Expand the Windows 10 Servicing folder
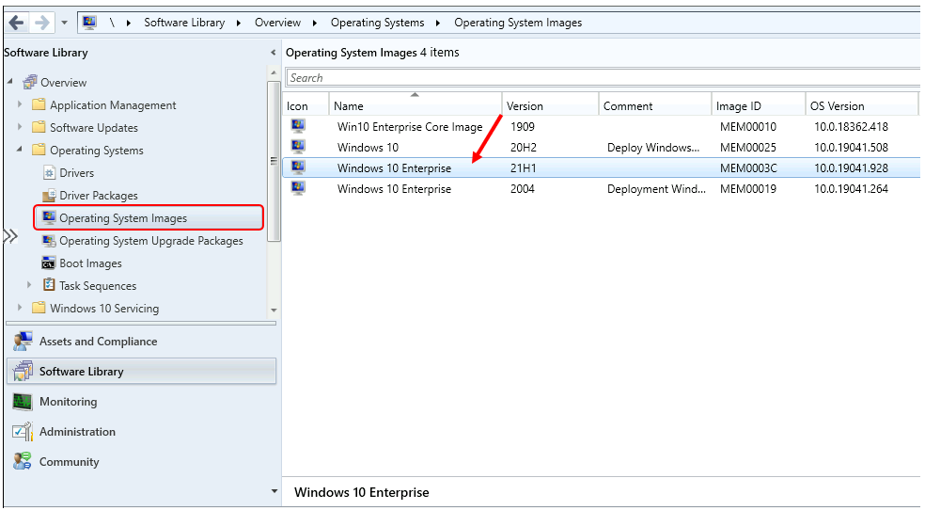Image resolution: width=925 pixels, height=510 pixels. click(x=20, y=307)
